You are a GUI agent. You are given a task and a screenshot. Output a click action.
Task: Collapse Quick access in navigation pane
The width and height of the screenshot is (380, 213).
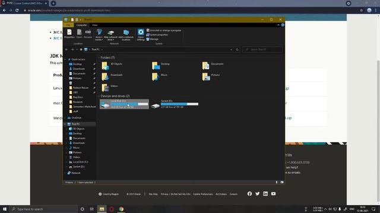pos(65,59)
